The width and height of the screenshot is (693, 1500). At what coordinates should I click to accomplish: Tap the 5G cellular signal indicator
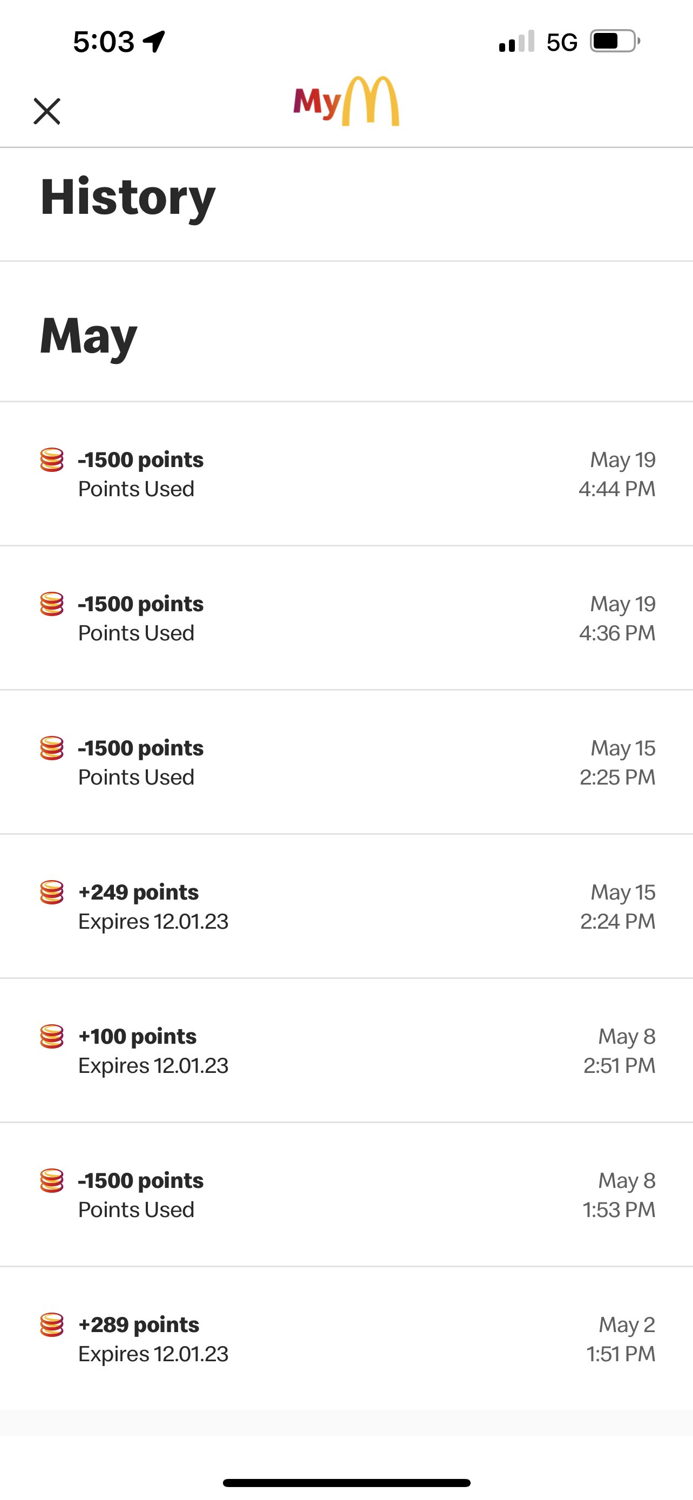(538, 42)
